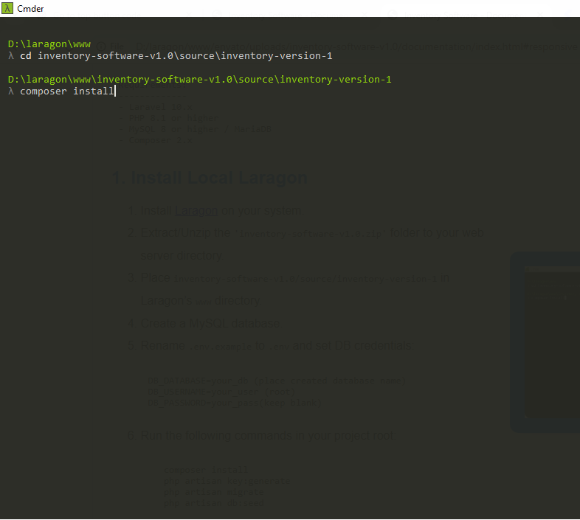The image size is (580, 520).
Task: Click the 'cd inventory-software-v1.0\source\inventory-version-1' command
Action: pos(176,56)
